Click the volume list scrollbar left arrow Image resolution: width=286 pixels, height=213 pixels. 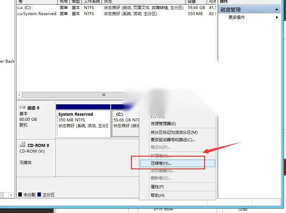(x=19, y=95)
